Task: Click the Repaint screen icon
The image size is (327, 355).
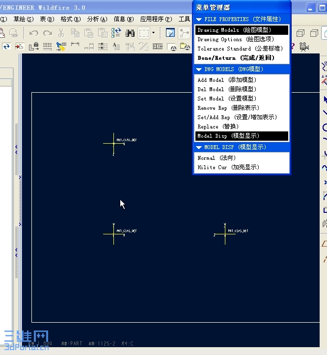Action: click(x=170, y=33)
